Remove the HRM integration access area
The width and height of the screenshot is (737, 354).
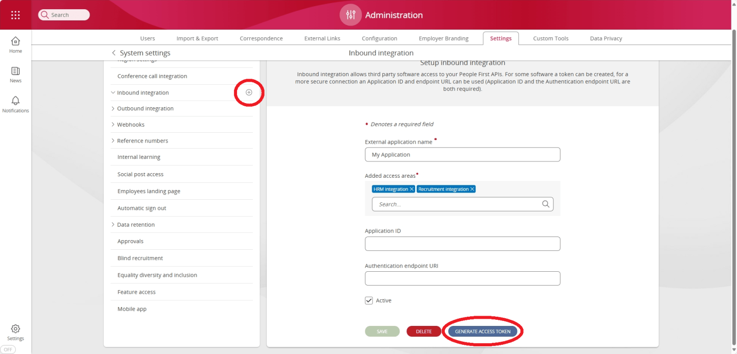click(411, 188)
